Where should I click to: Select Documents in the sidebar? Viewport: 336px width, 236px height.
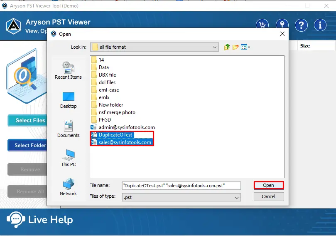(x=68, y=129)
